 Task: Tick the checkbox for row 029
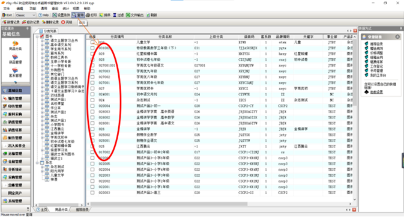92,53
